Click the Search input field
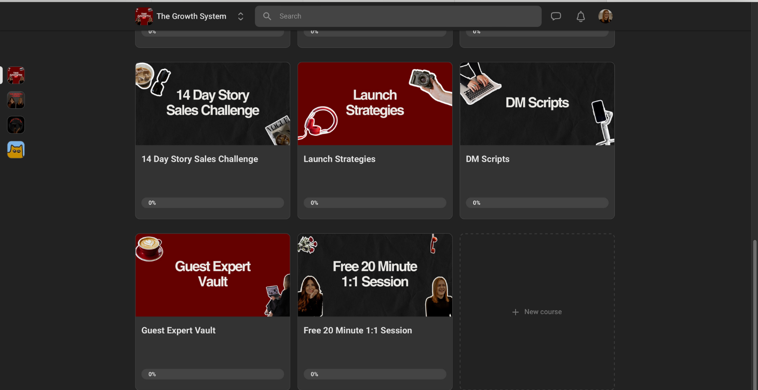The height and width of the screenshot is (390, 758). (398, 16)
